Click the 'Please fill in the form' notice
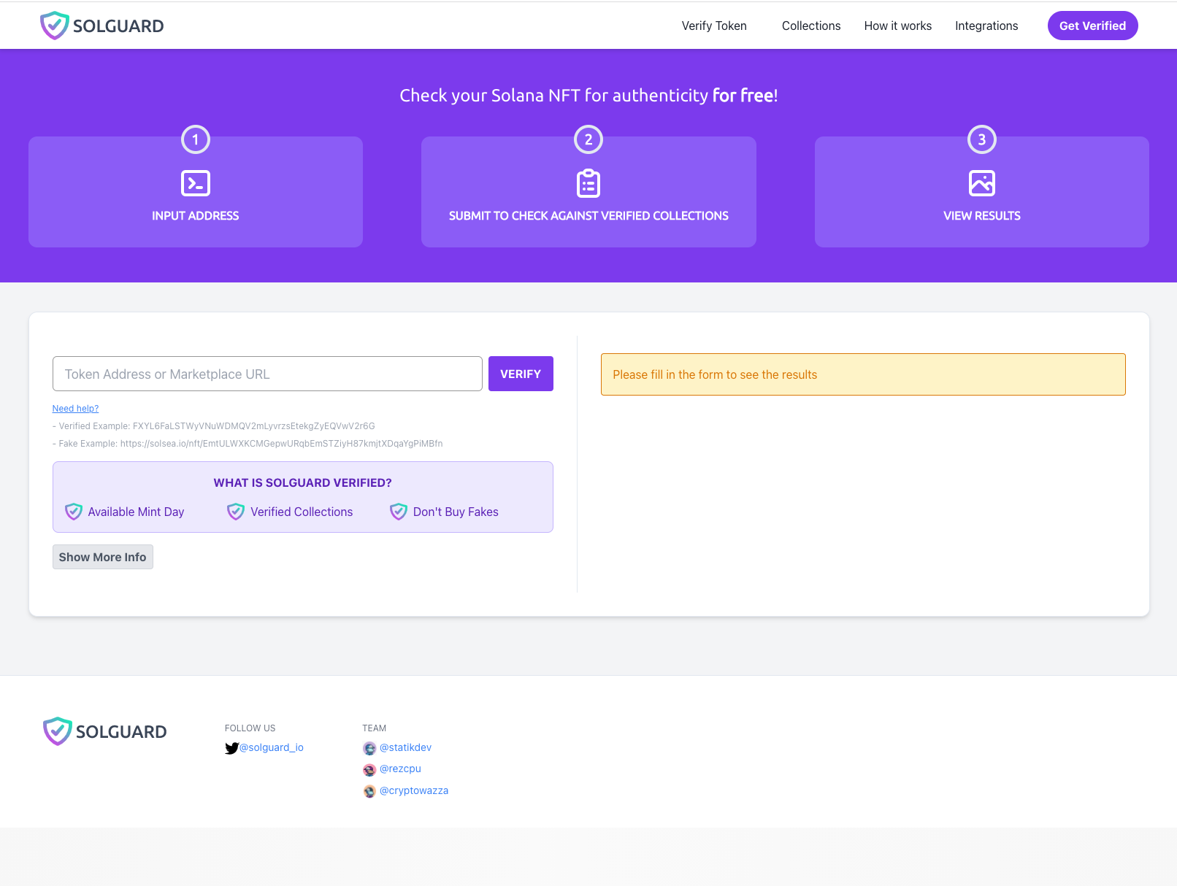The width and height of the screenshot is (1177, 886). coord(863,374)
